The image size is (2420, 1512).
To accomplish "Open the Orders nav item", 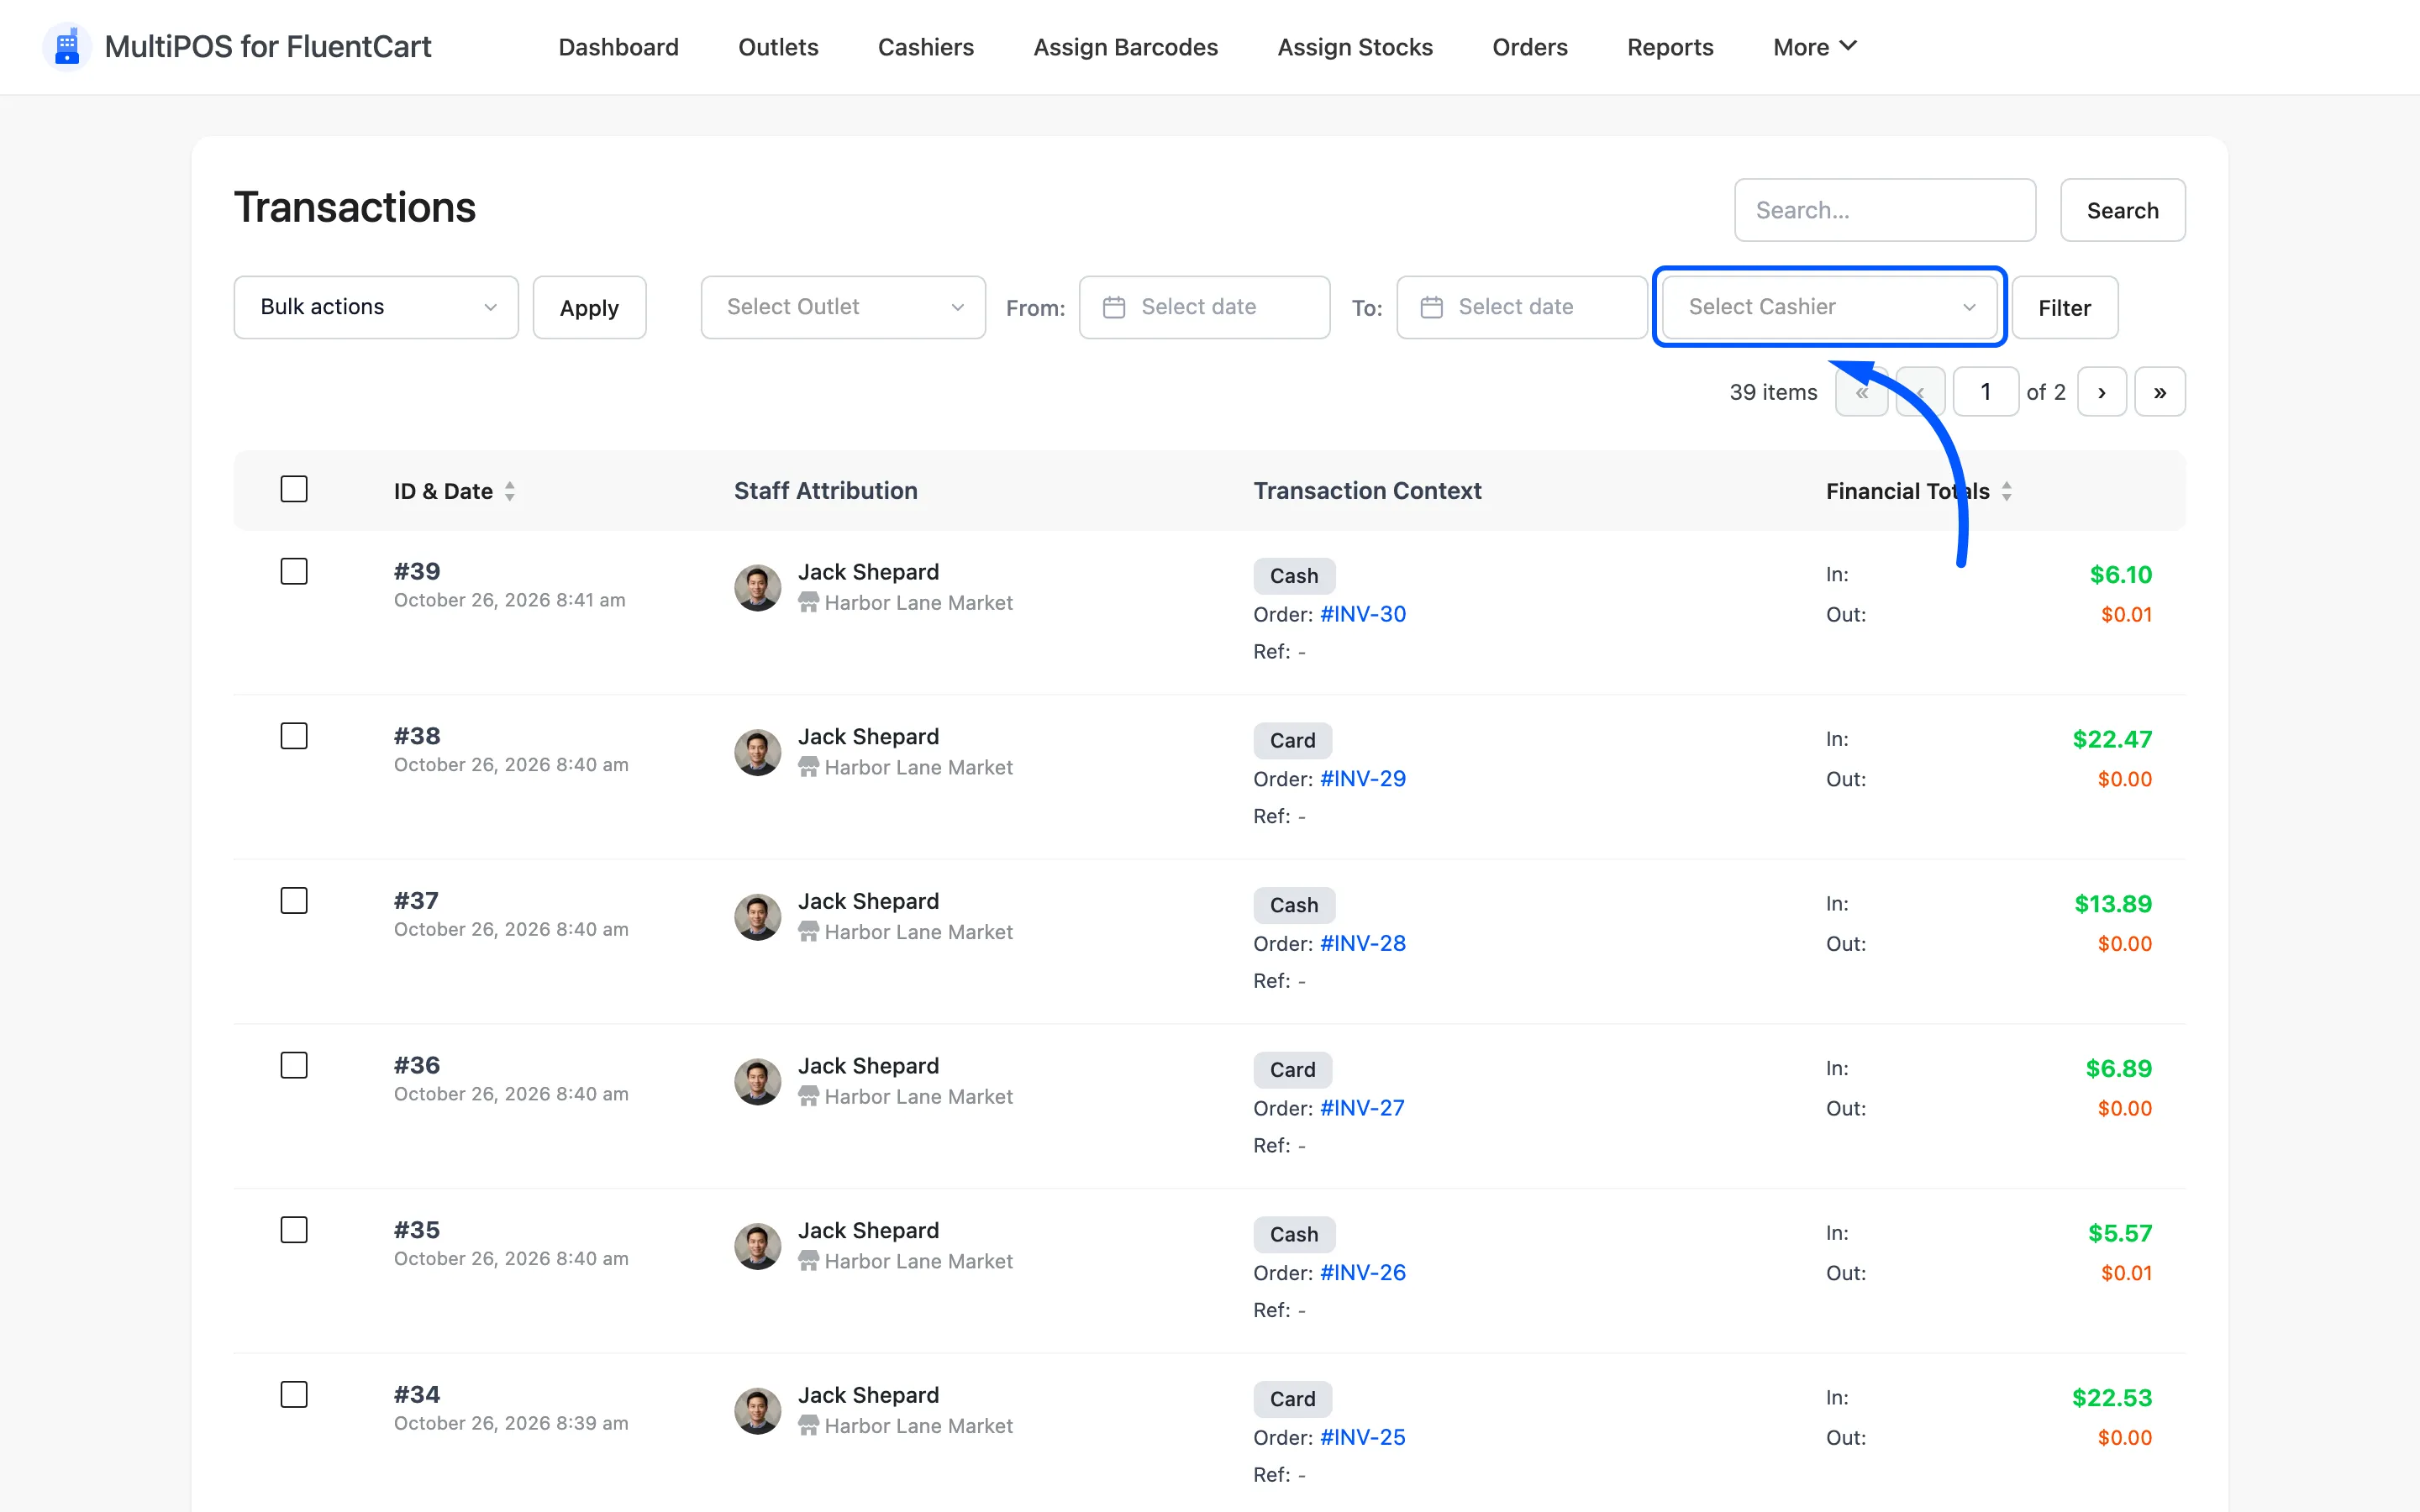I will click(x=1529, y=47).
